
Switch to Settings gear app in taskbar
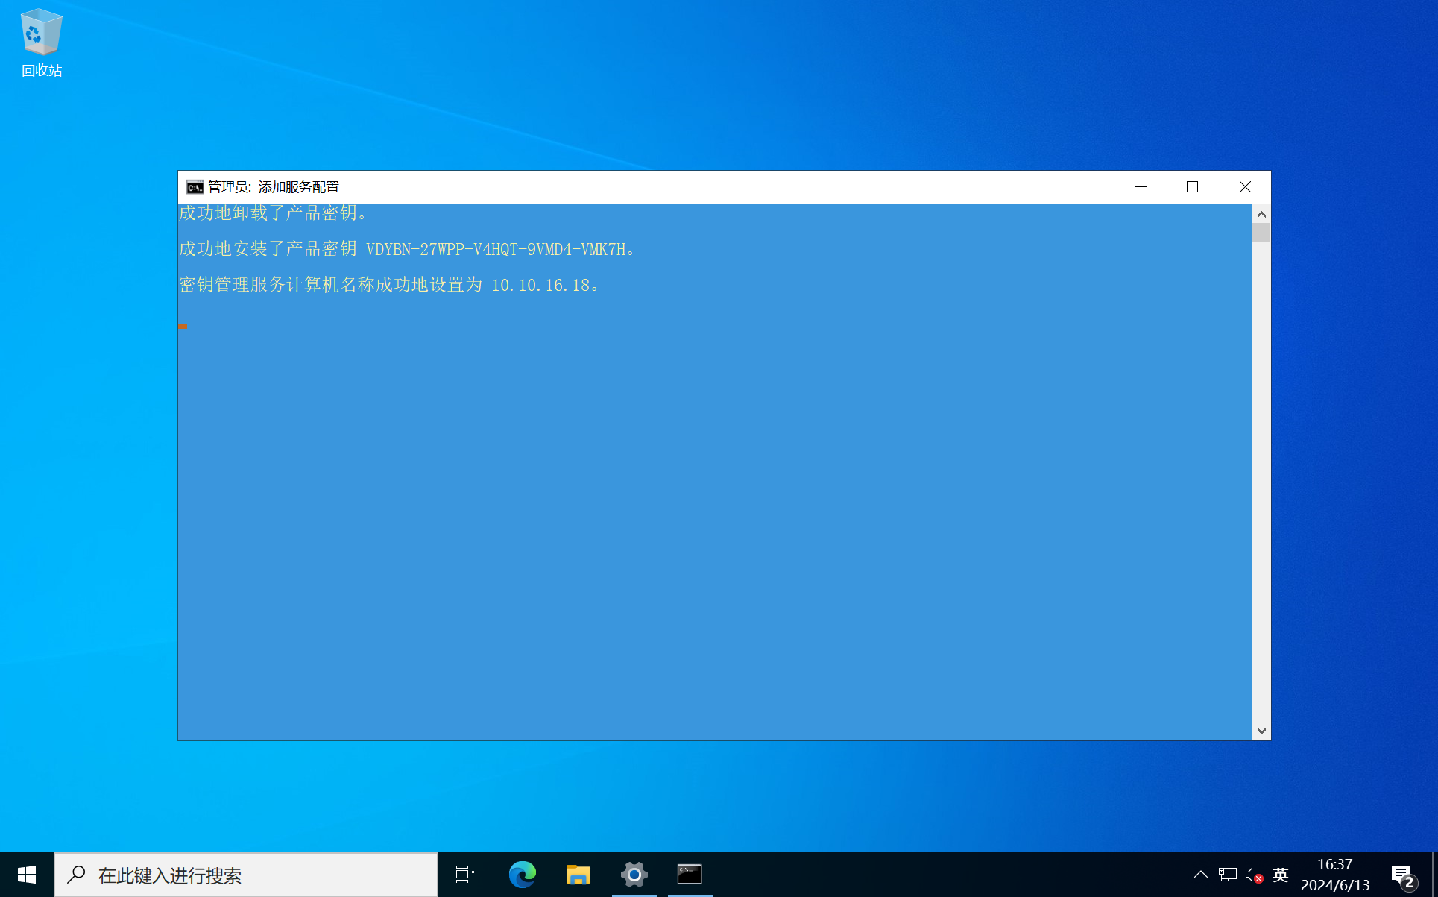coord(634,875)
